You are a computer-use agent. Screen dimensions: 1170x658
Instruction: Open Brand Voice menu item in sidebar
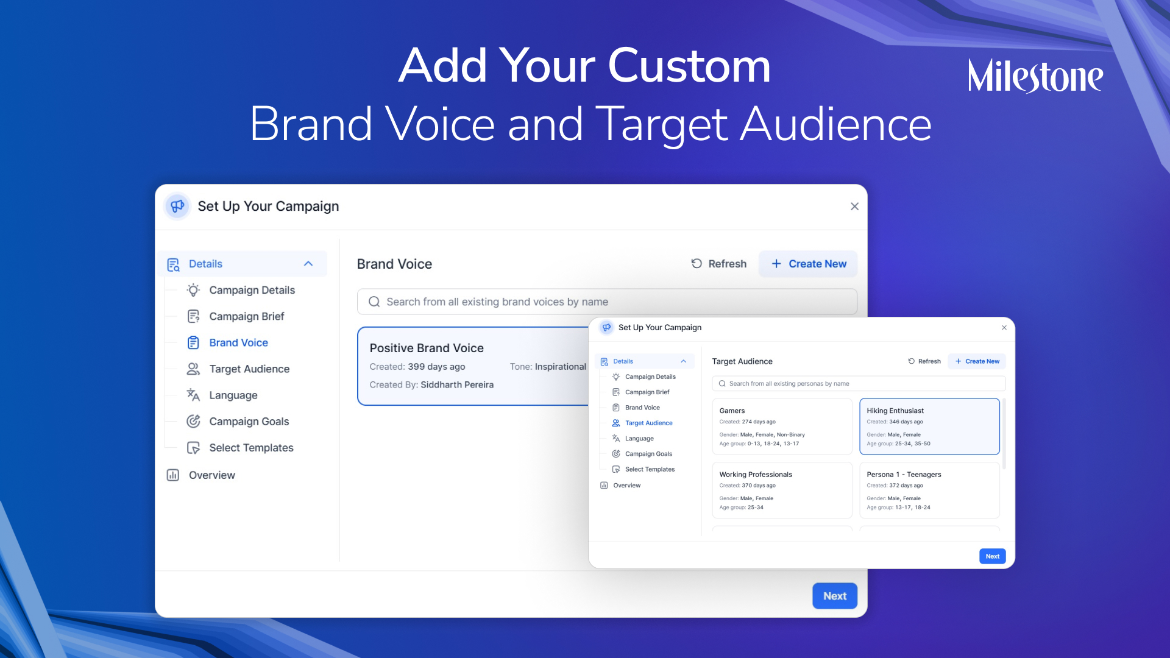(238, 342)
